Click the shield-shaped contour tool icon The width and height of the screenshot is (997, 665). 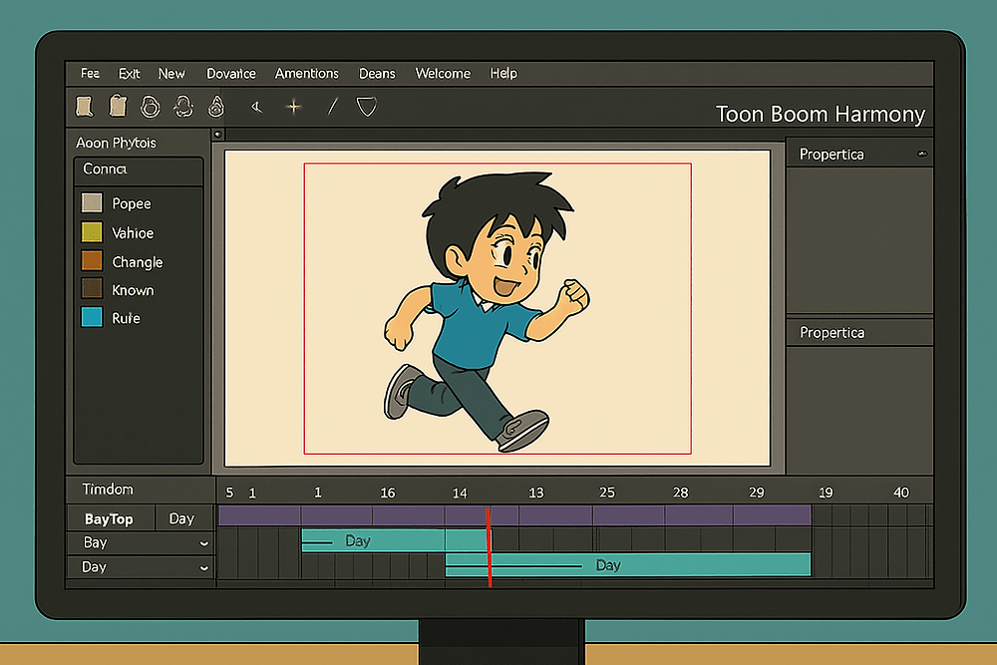pyautogui.click(x=366, y=106)
